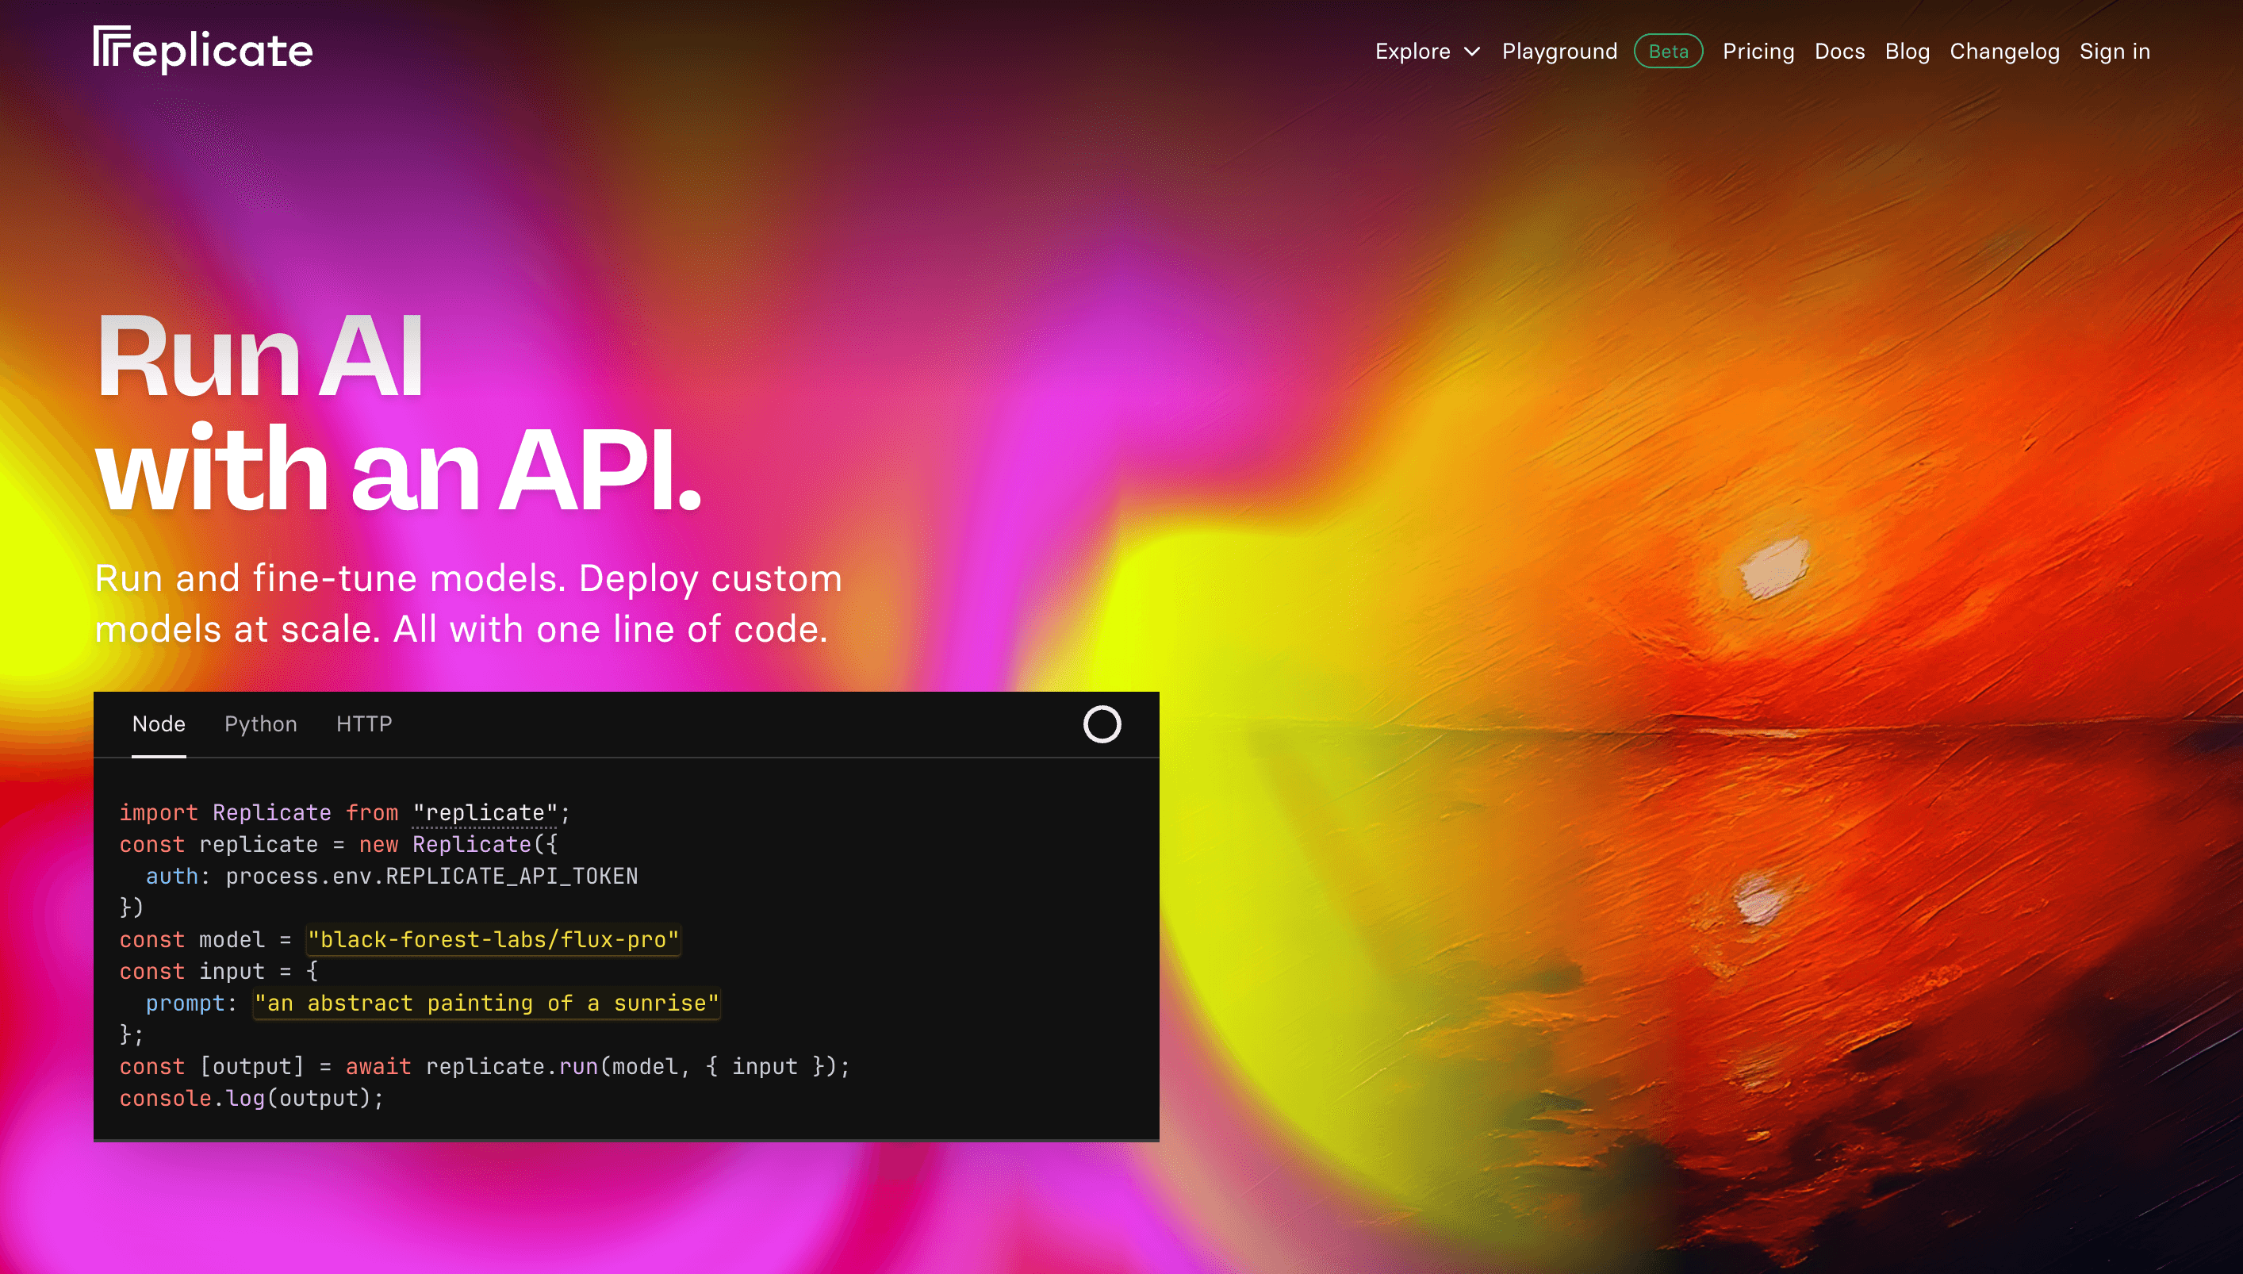Click Sign in
Viewport: 2243px width, 1274px height.
[2115, 52]
